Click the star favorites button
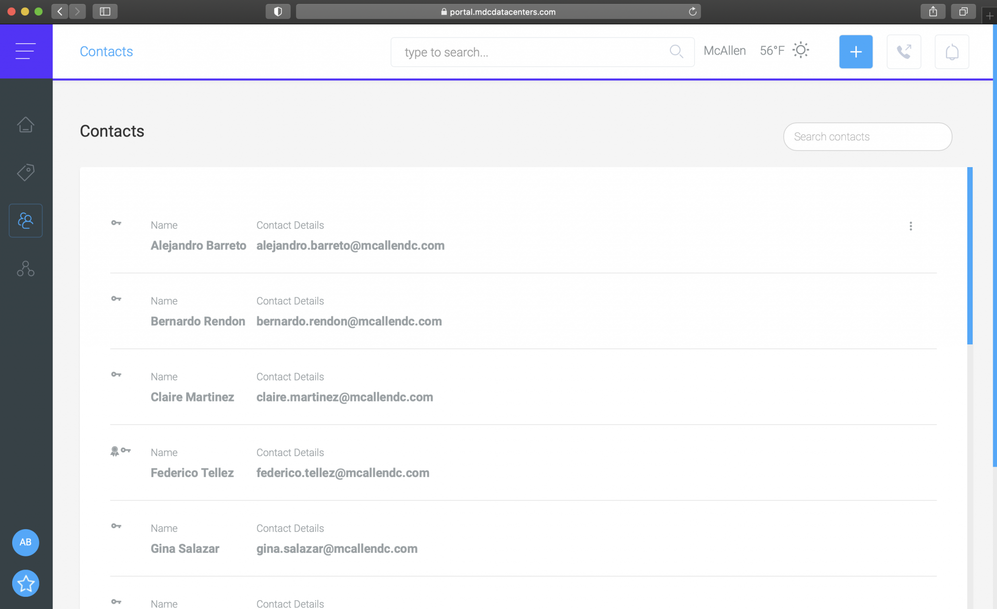 tap(25, 583)
